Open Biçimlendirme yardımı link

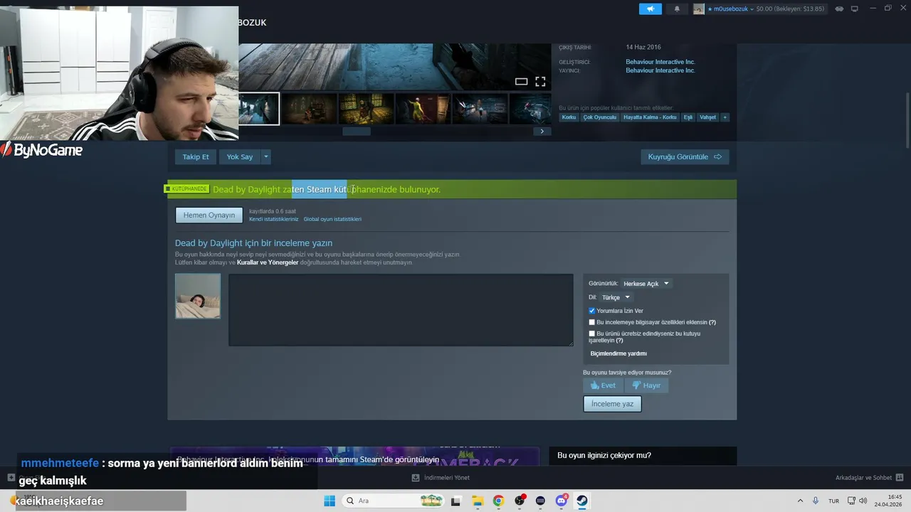(x=618, y=353)
